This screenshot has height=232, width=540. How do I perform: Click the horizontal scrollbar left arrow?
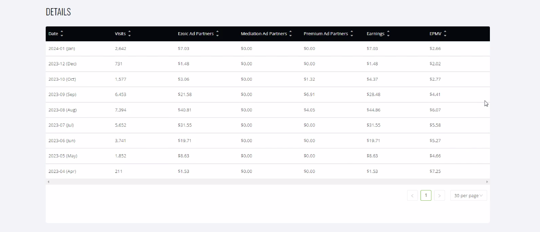tap(49, 182)
